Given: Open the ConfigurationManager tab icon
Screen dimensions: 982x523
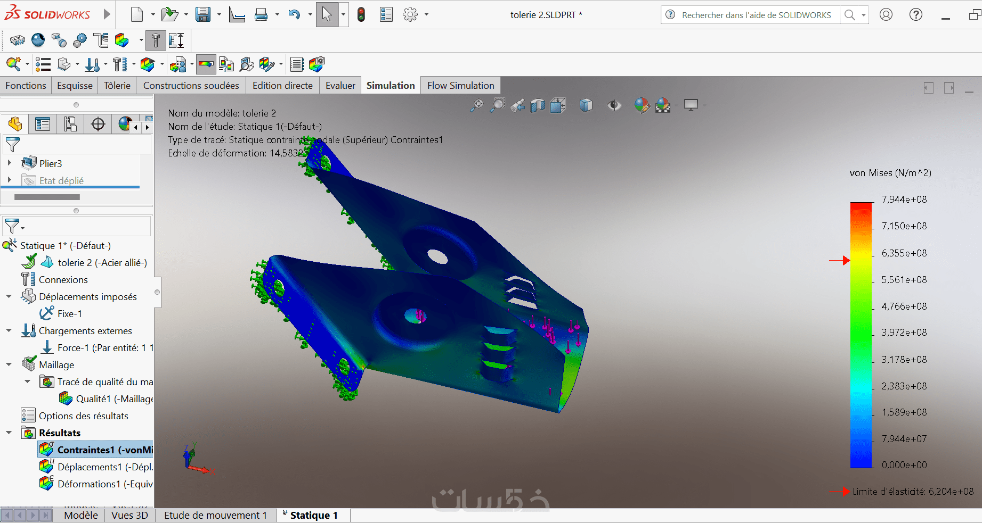Looking at the screenshot, I should click(70, 124).
